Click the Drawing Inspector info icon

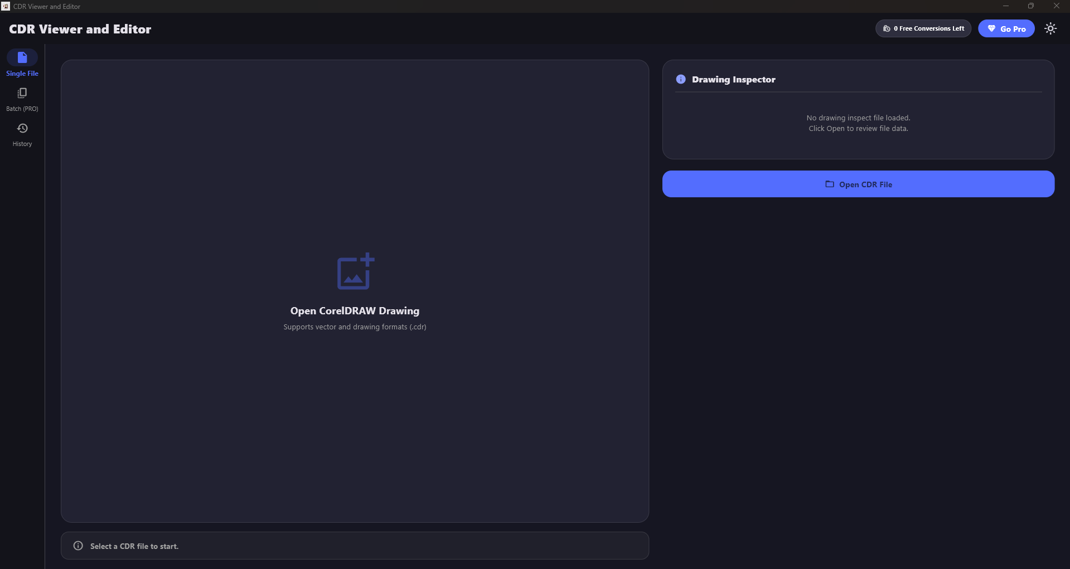[681, 79]
